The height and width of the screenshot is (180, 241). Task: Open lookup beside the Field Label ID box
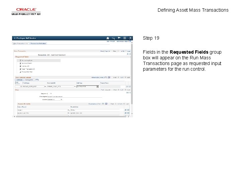[75, 87]
